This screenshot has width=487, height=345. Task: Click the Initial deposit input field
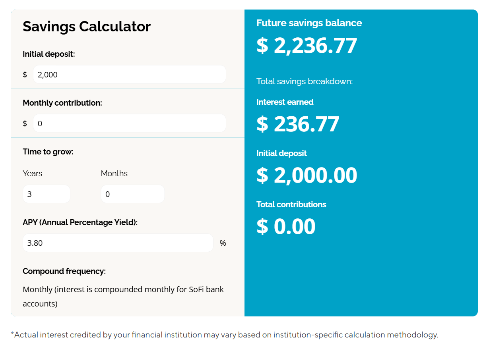129,74
